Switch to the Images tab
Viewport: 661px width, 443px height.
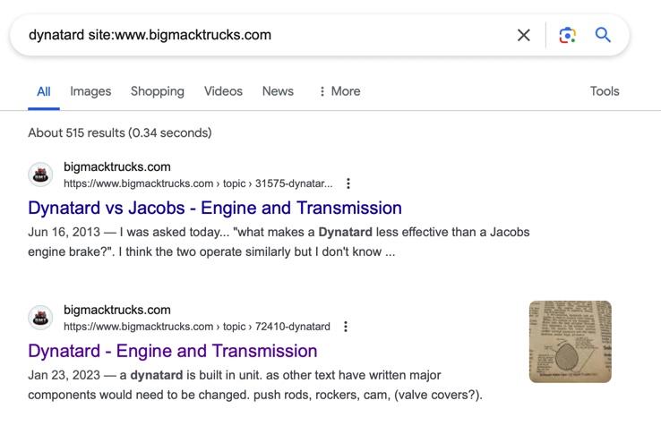point(90,91)
